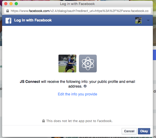Click the JS Connect app atom icon

[x=88, y=64]
